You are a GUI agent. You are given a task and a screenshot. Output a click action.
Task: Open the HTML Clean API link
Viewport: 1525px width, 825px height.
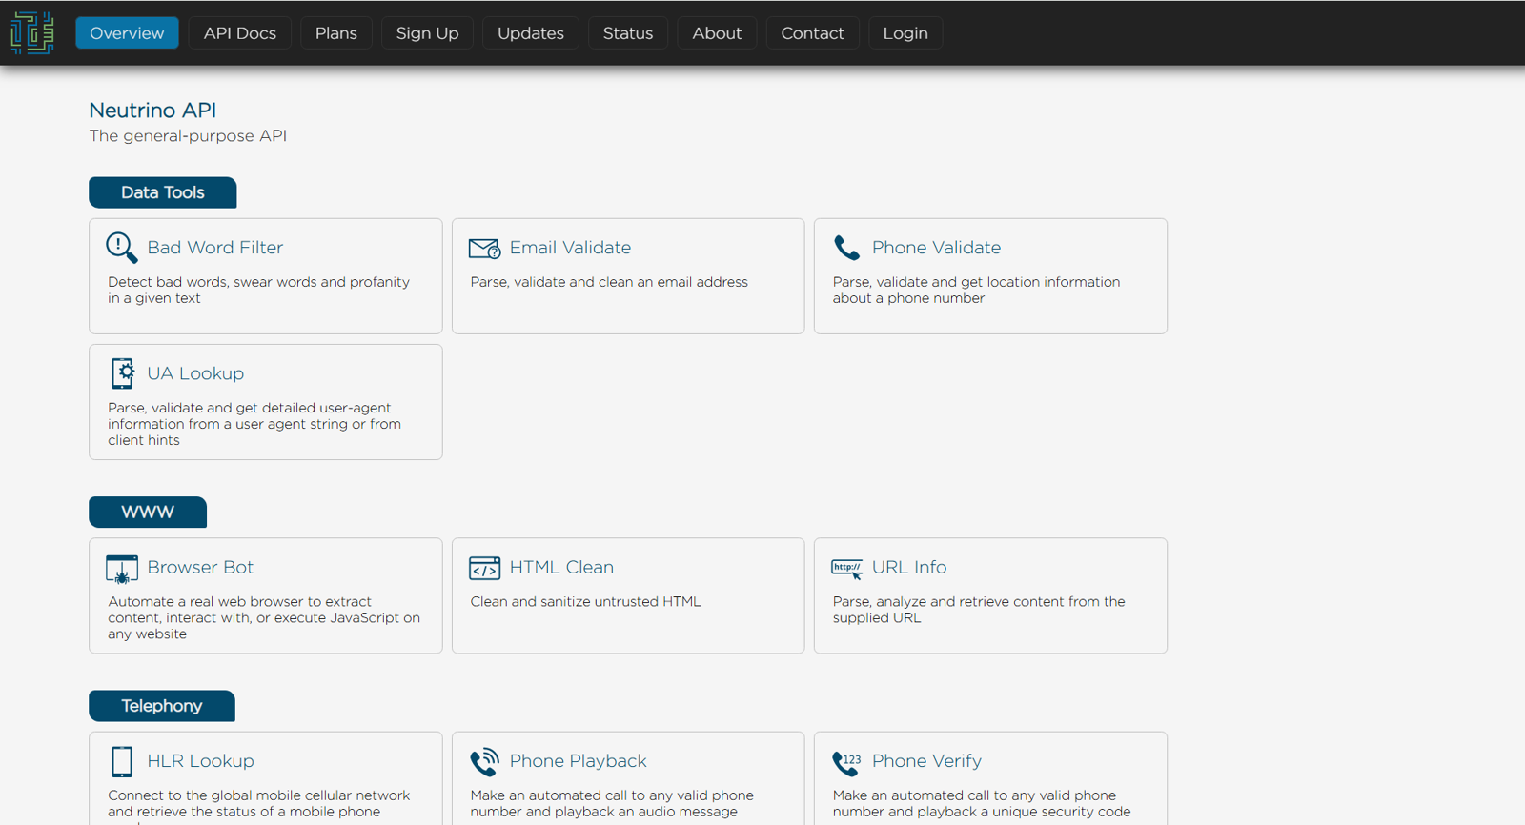[x=561, y=567]
